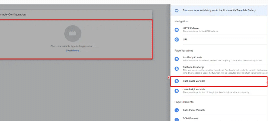
Task: Click JavaScript Variable description text
Action: pos(216,92)
